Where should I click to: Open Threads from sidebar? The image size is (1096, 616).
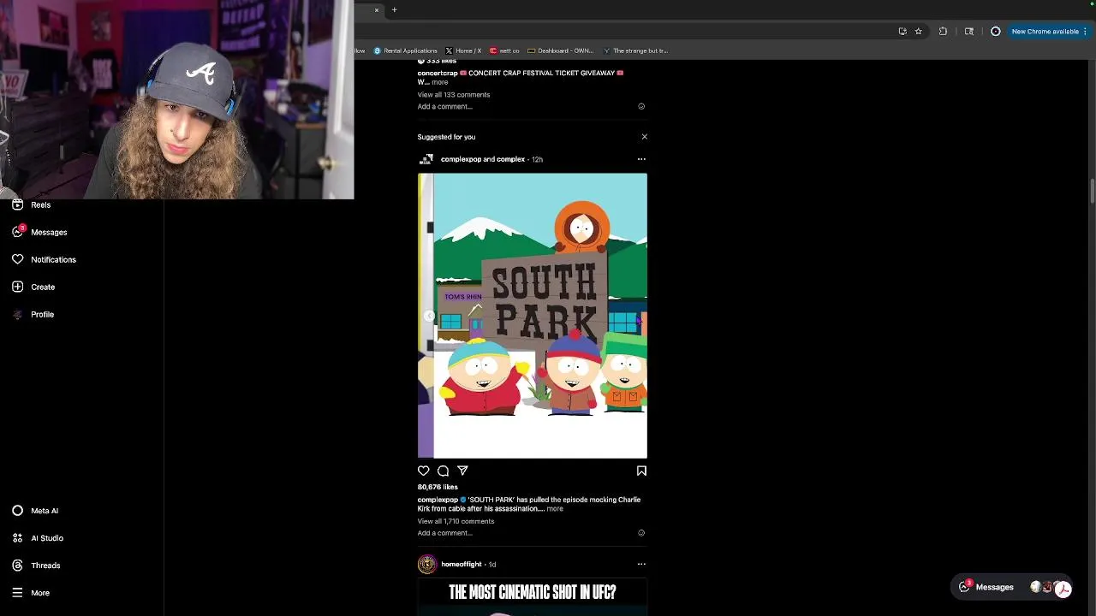pyautogui.click(x=37, y=566)
